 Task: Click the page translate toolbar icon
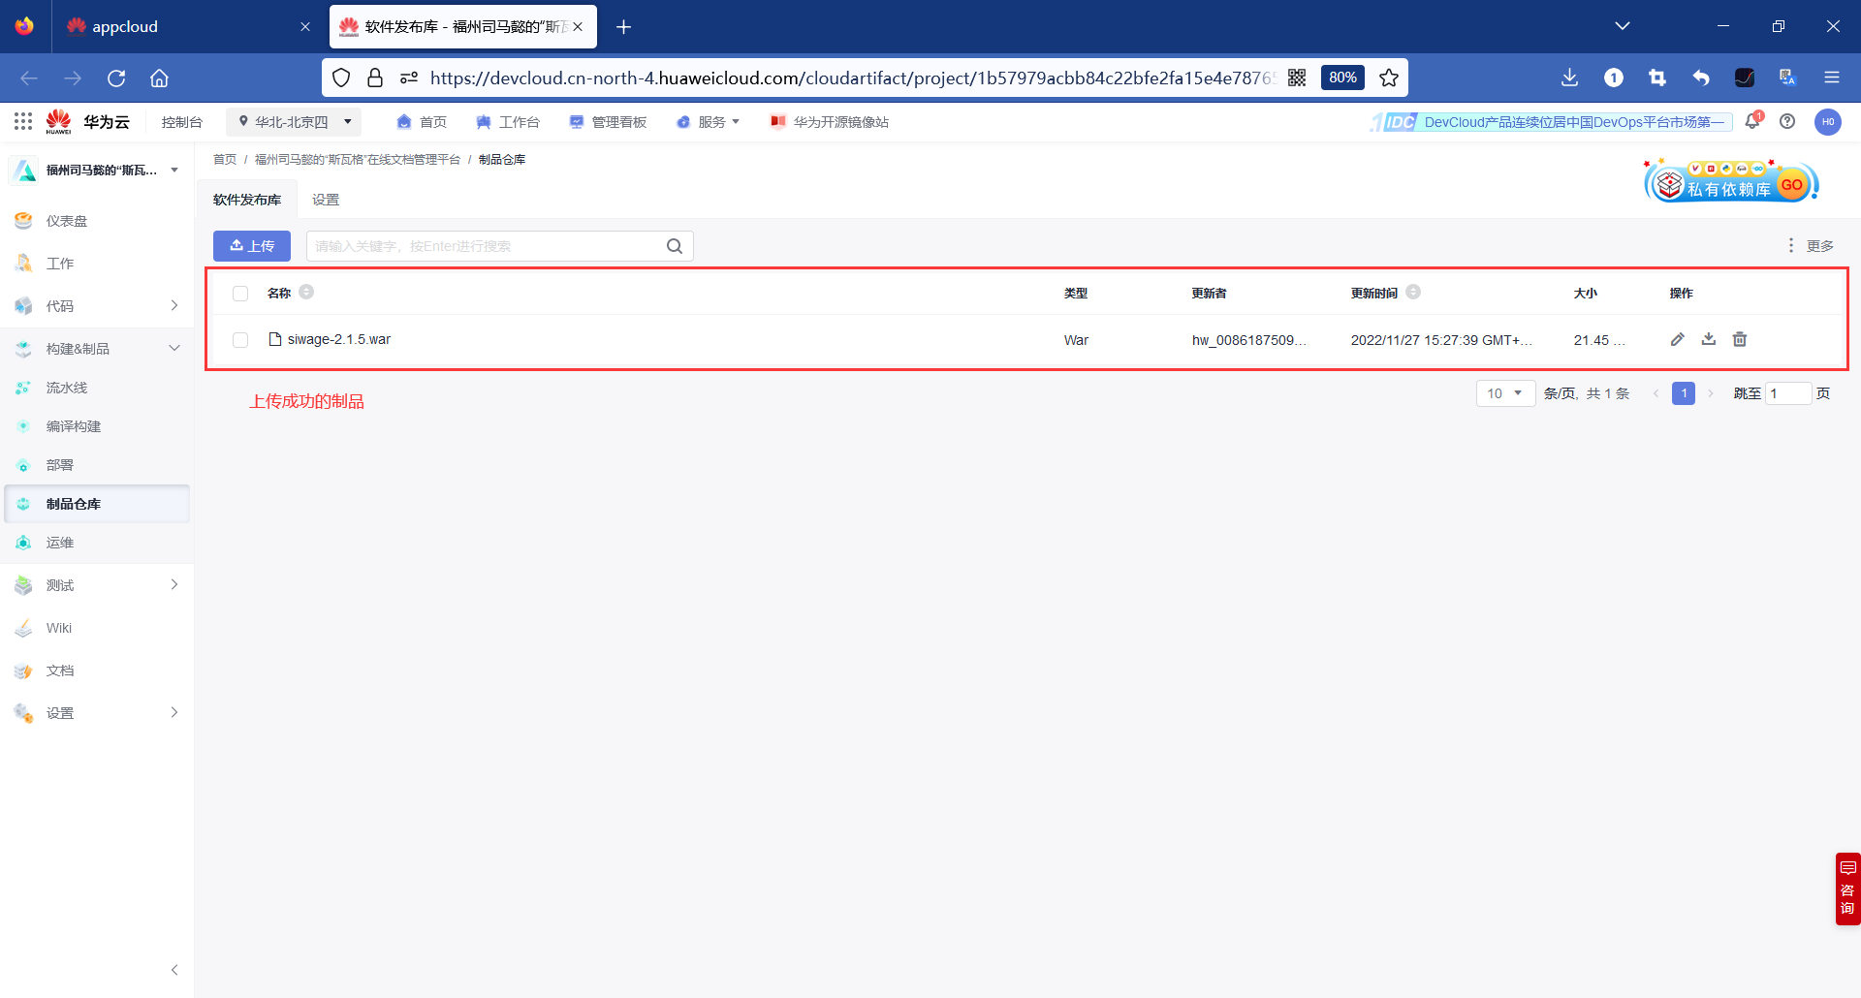coord(1788,78)
